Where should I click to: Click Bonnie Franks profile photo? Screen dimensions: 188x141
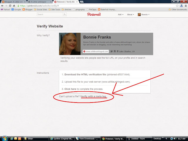tap(70, 44)
